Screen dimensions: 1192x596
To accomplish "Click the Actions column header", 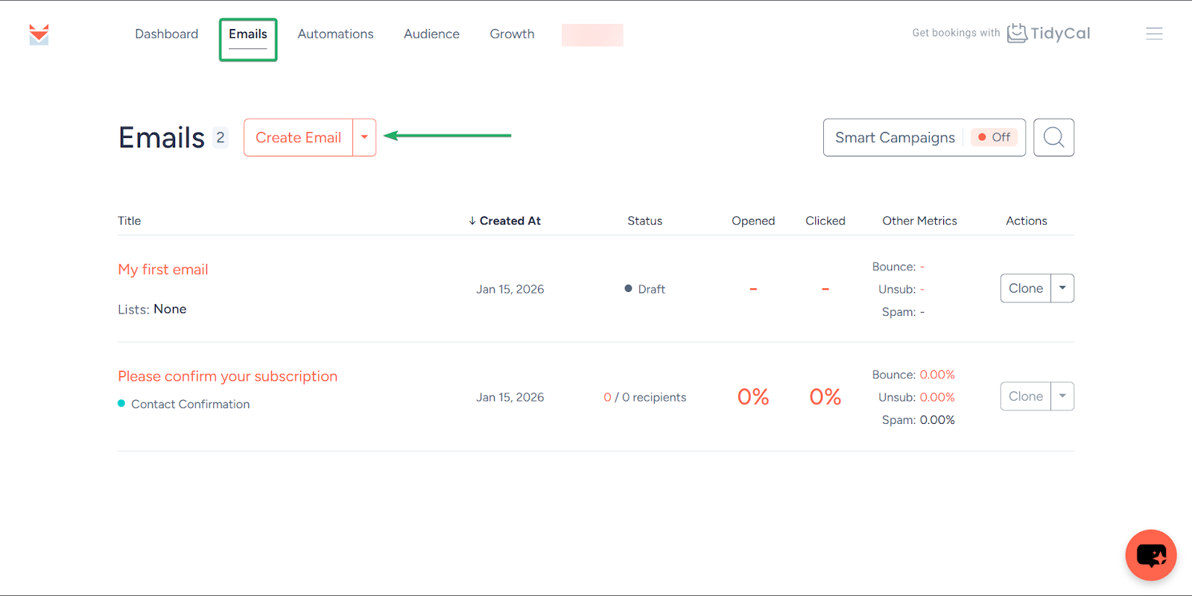I will 1027,221.
